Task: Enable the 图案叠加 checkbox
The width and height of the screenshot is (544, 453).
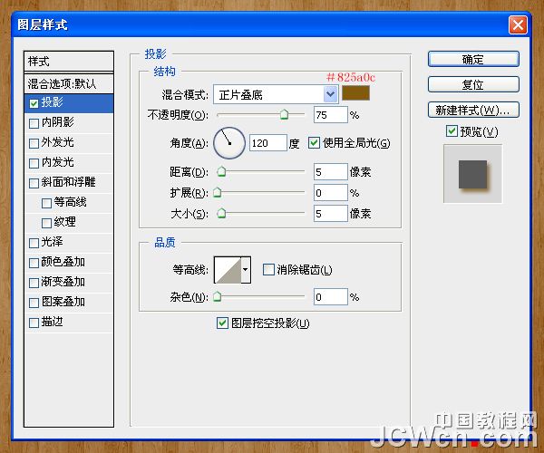Action: coord(34,303)
